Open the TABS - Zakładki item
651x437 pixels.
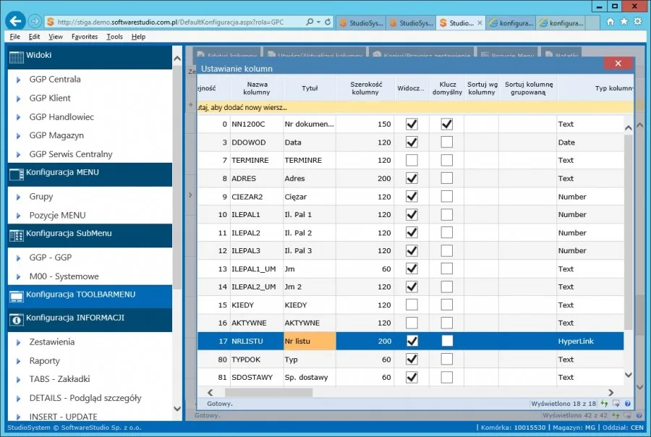(x=59, y=379)
